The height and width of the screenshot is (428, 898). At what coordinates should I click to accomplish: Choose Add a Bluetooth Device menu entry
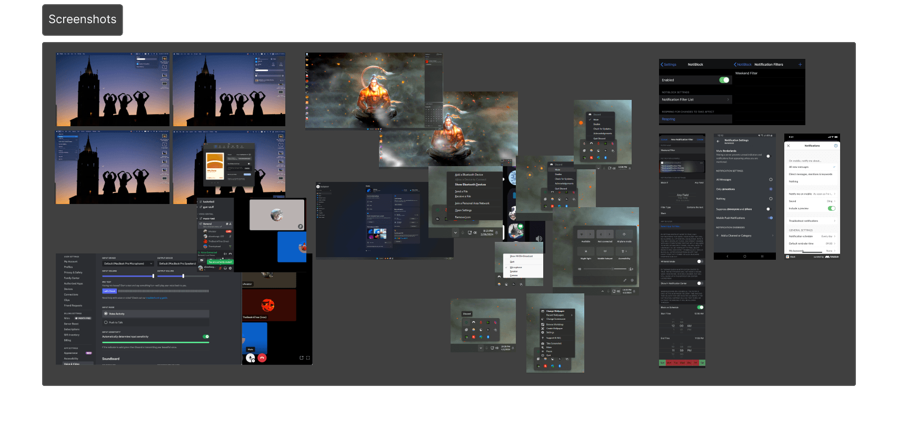pos(469,175)
